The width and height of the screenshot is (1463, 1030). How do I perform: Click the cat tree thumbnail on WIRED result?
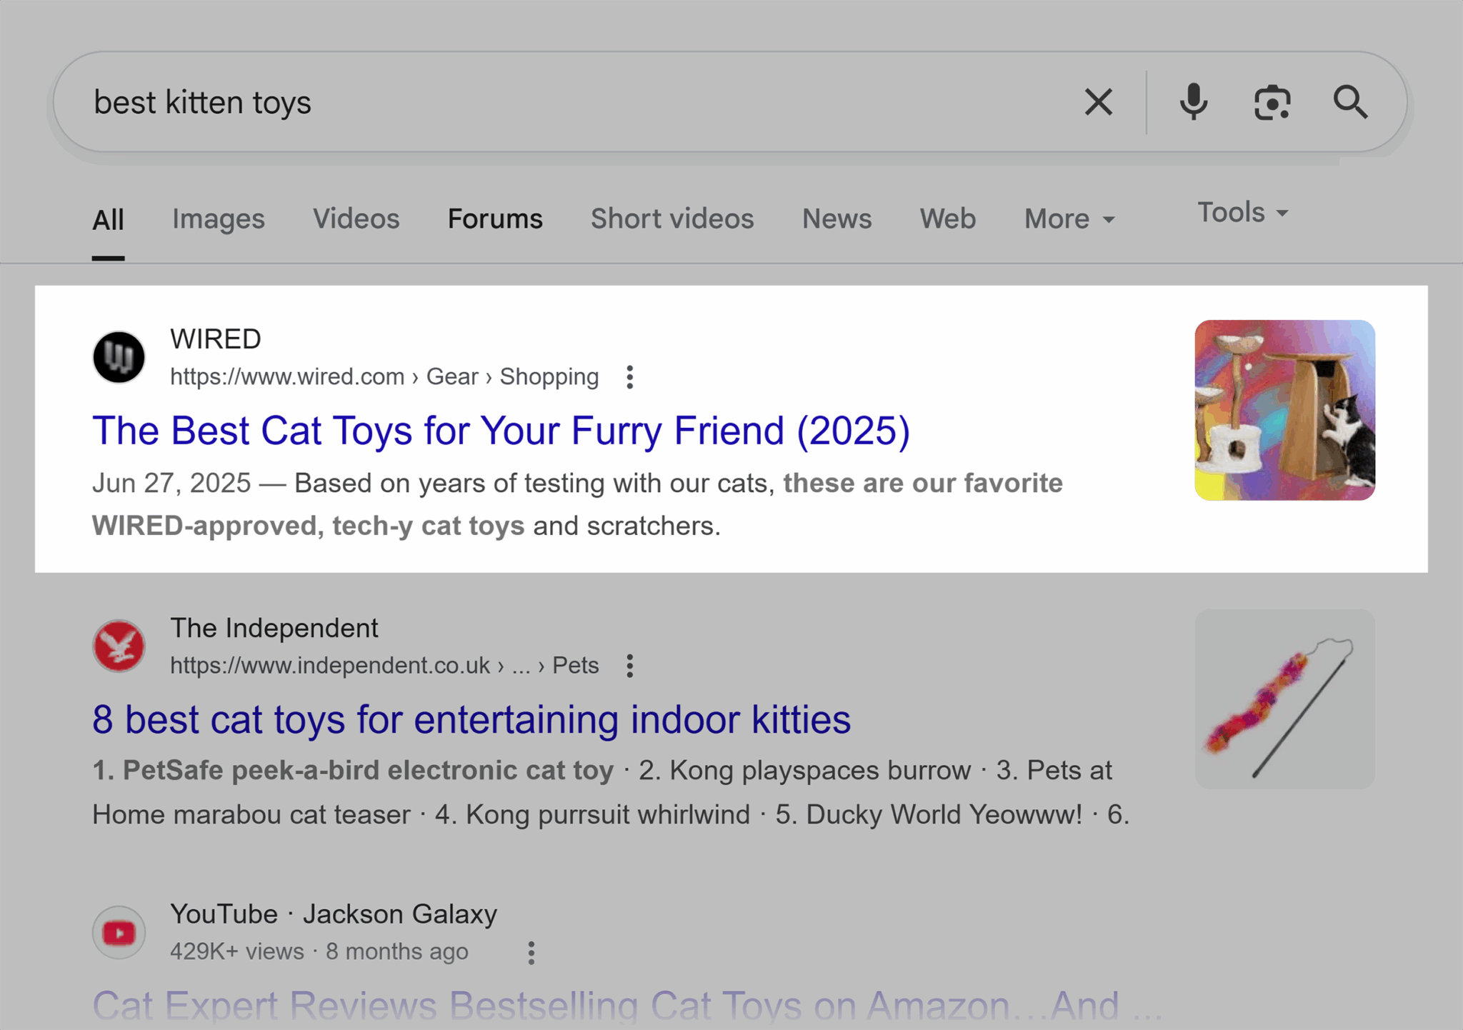[x=1284, y=410]
